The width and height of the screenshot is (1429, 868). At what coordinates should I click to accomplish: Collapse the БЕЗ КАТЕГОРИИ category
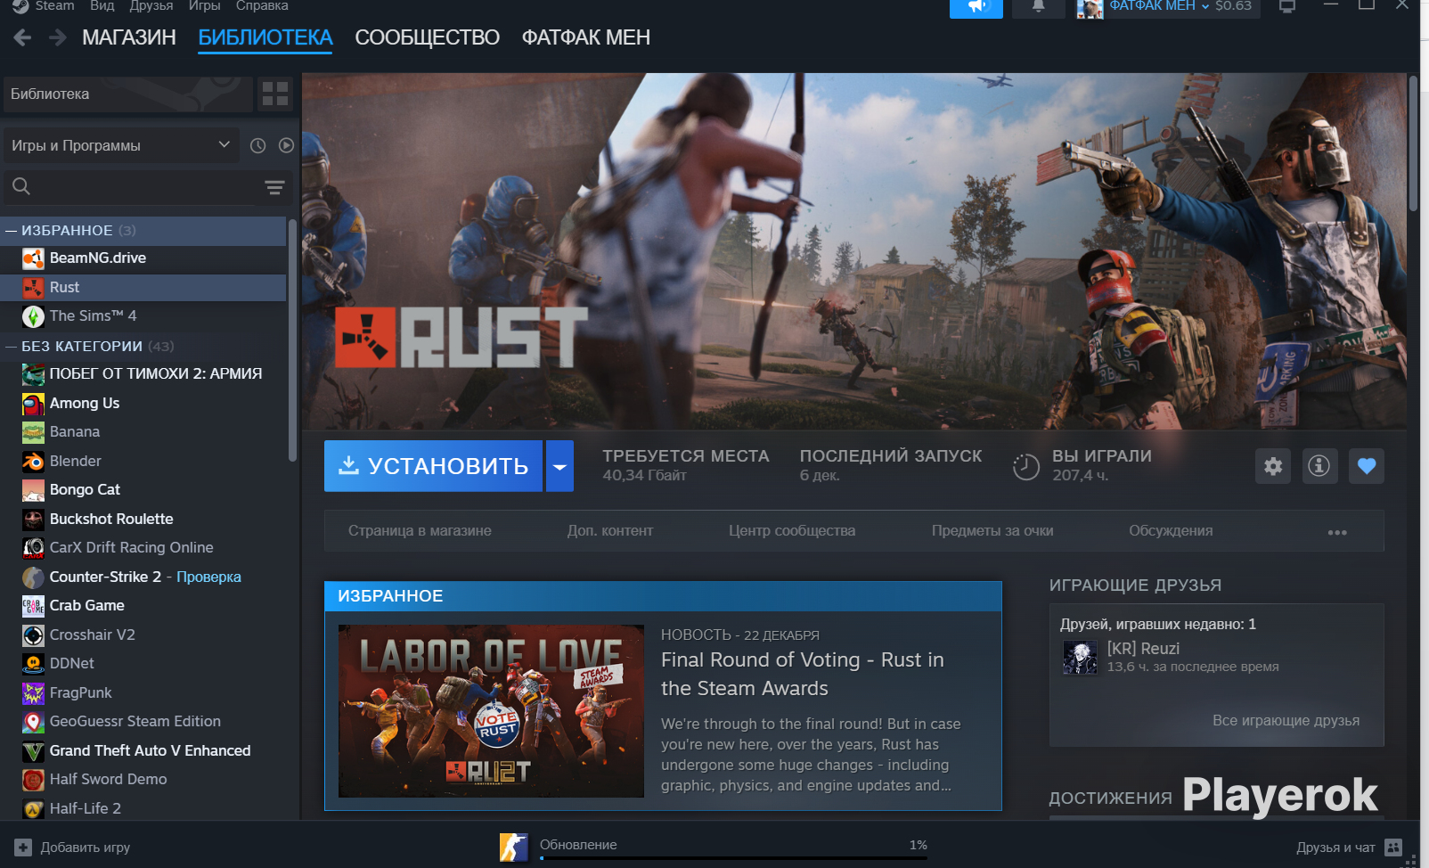pyautogui.click(x=12, y=347)
